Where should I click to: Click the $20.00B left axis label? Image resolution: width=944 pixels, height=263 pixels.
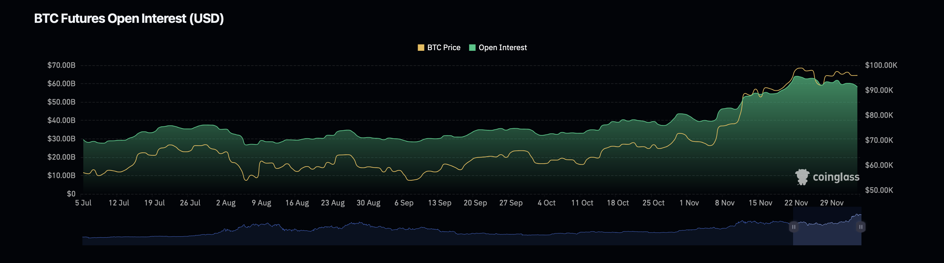pos(61,157)
